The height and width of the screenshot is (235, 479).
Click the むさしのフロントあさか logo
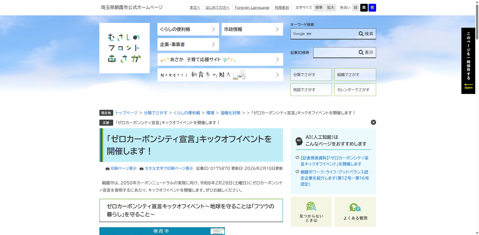coord(124,48)
